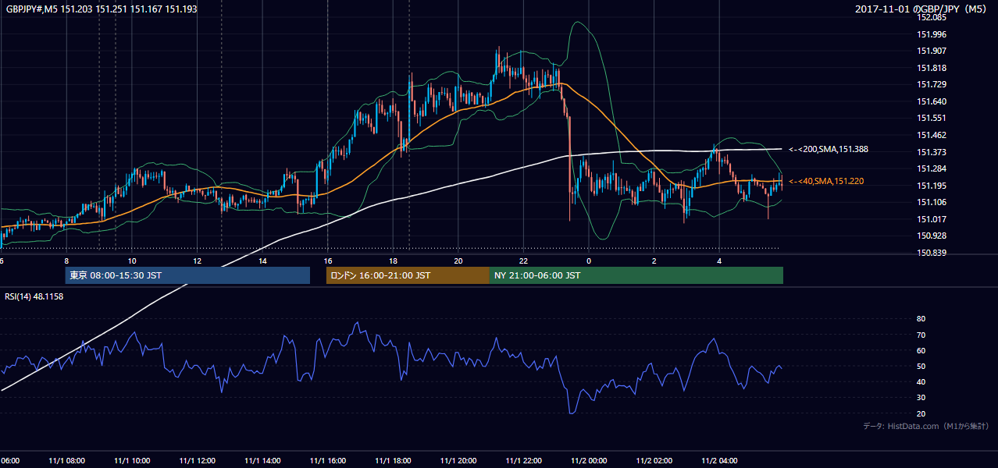The height and width of the screenshot is (468, 998).
Task: Select the Tokyo 08:00-15:30 JST session bar
Action: [x=187, y=275]
